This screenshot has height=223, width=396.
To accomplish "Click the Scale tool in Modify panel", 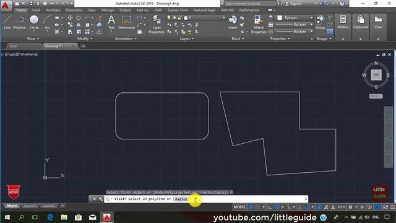I will click(79, 32).
